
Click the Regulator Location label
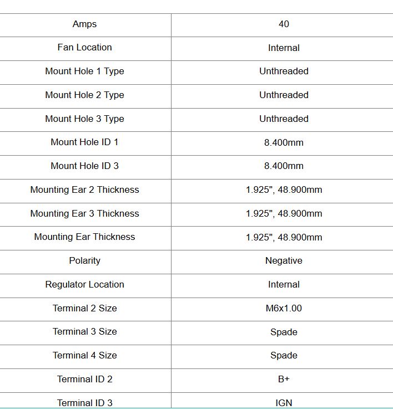(x=84, y=284)
